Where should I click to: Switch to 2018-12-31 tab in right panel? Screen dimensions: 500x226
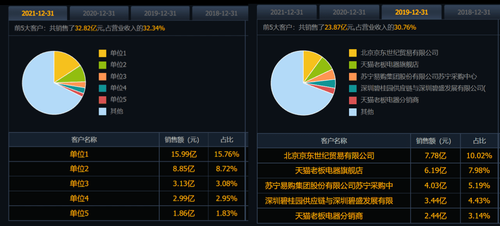click(473, 12)
